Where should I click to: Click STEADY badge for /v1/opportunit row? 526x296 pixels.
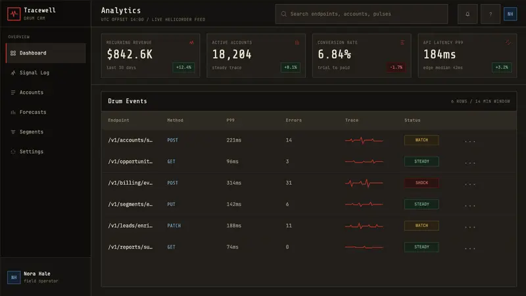coord(421,161)
